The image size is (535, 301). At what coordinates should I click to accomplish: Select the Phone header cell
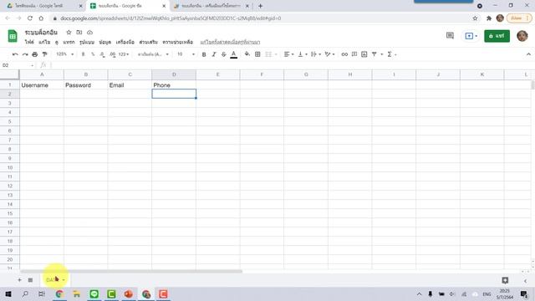point(174,85)
